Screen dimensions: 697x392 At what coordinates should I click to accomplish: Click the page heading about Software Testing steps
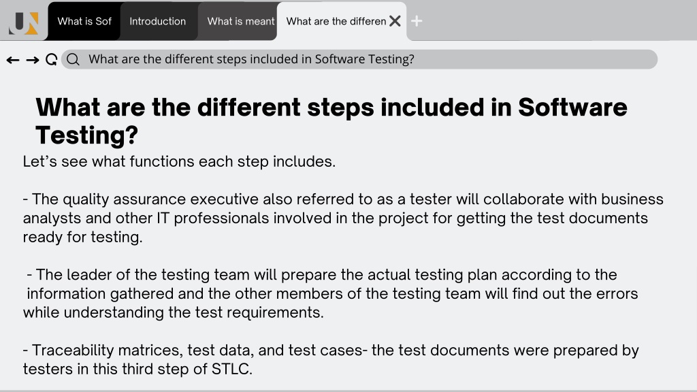[331, 121]
